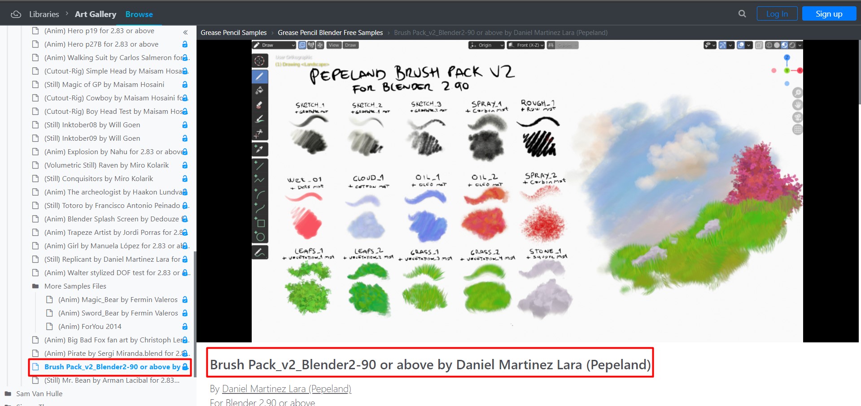The image size is (861, 406).
Task: Open (Anim) Magic_Bear by Fermin Valeros
Action: point(118,300)
